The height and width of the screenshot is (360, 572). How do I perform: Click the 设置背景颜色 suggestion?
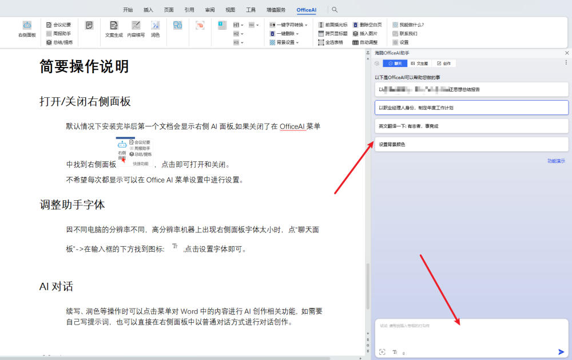[471, 144]
